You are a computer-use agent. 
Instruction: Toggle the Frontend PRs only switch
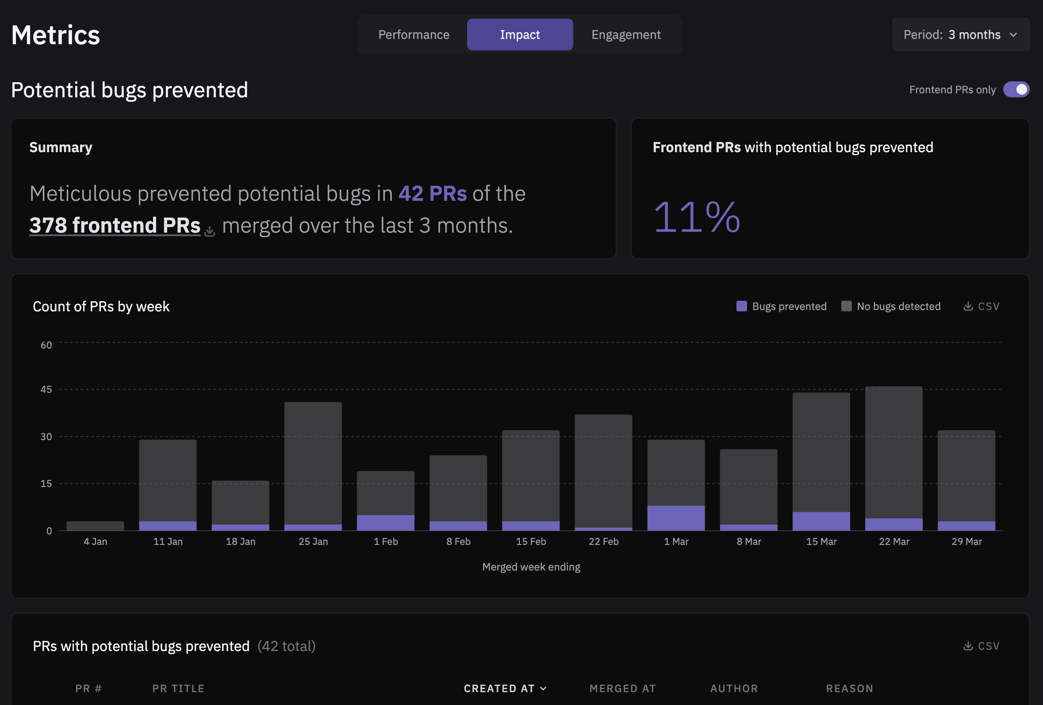point(1016,90)
